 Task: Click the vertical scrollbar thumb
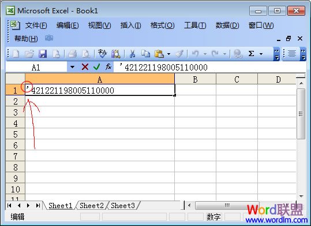301,114
